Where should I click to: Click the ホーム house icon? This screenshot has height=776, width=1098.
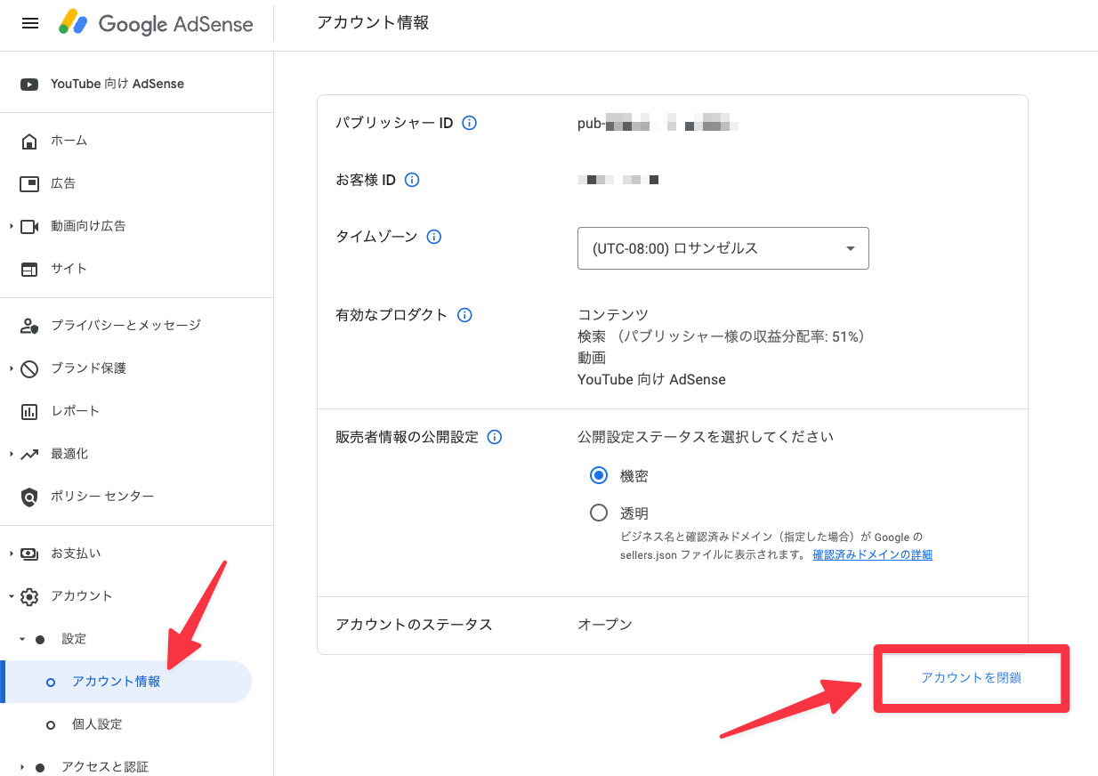pos(29,141)
